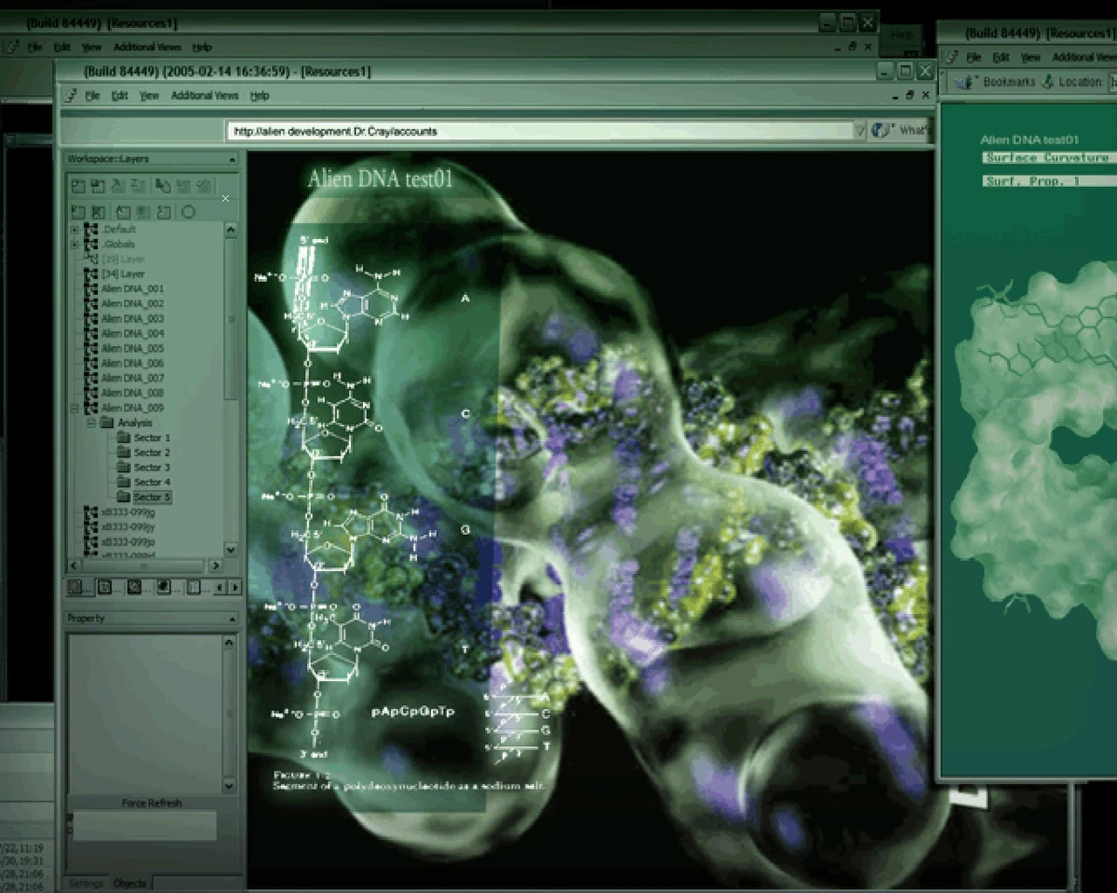Click the app icon left of File in front window
The height and width of the screenshot is (893, 1117).
point(71,96)
